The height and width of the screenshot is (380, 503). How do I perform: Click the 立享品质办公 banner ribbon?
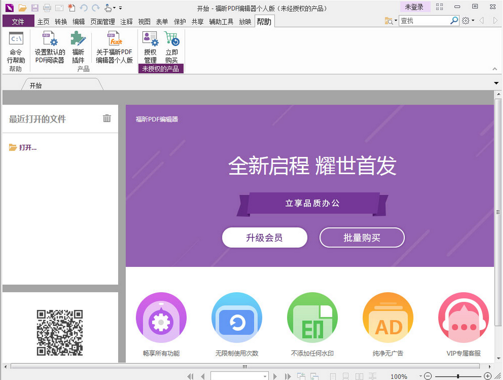pos(312,203)
